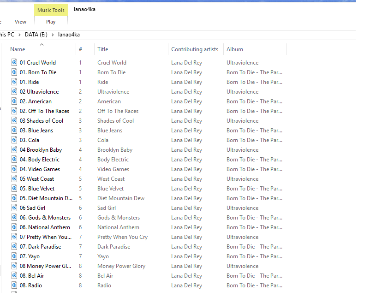
Task: Select the file name 01 Cruel World
Action: click(38, 63)
